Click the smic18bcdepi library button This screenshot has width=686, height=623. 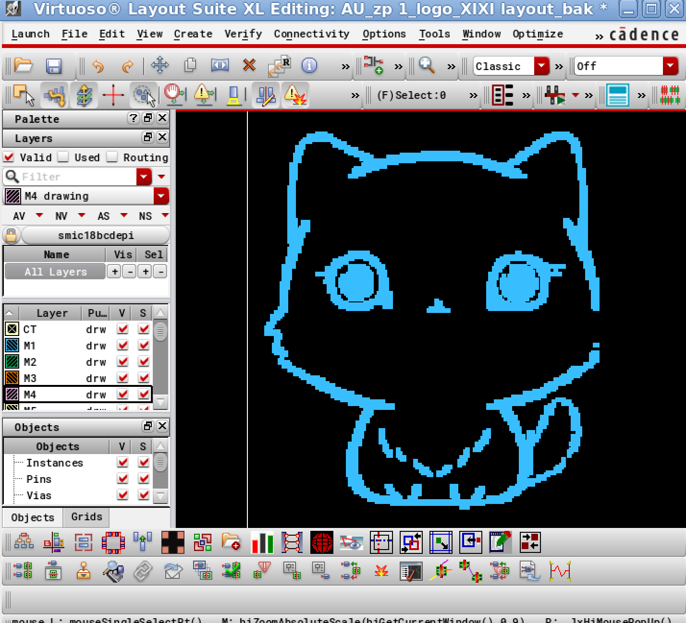(x=96, y=235)
